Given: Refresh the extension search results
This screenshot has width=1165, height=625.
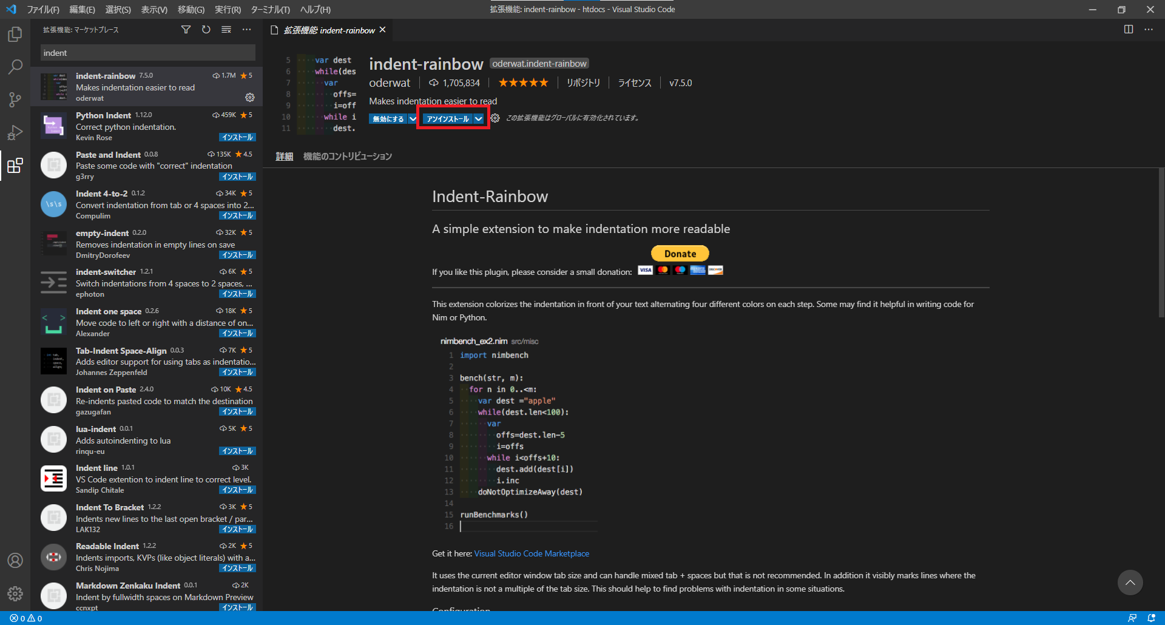Looking at the screenshot, I should pos(206,29).
